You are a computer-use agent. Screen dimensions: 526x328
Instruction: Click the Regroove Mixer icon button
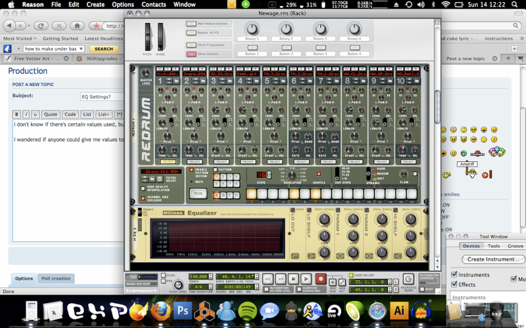click(408, 279)
